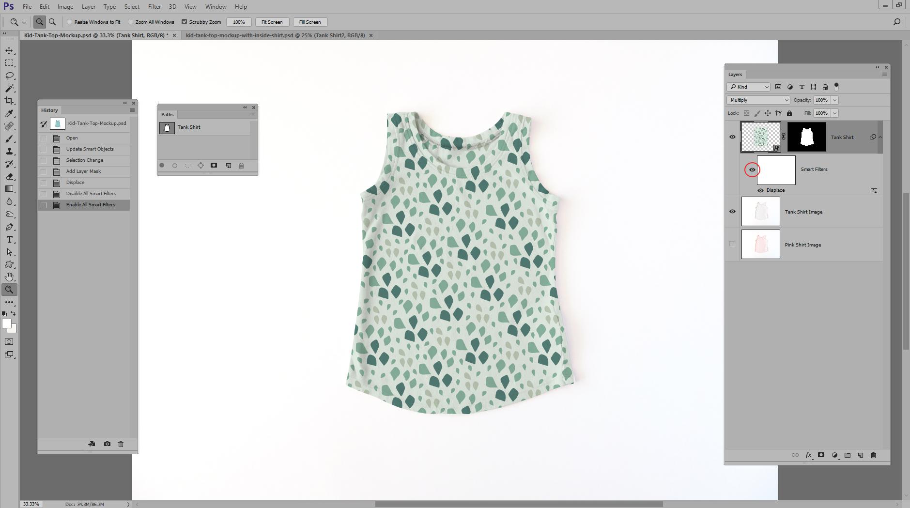This screenshot has width=910, height=508.
Task: Create a new group folder in Layers
Action: [x=847, y=455]
